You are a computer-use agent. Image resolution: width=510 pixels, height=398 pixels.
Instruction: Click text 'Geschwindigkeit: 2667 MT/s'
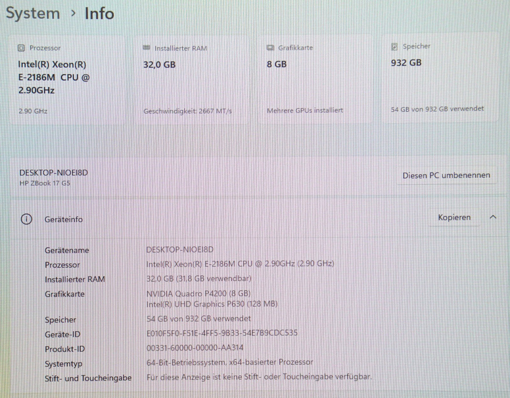188,111
